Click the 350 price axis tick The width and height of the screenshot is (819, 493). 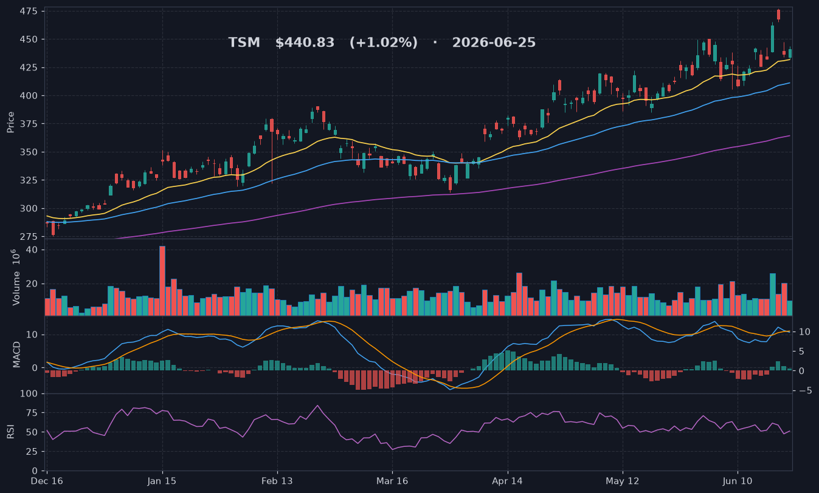(28, 152)
